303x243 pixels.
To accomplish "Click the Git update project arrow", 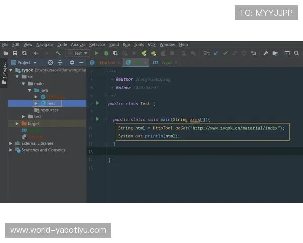I will coord(216,53).
